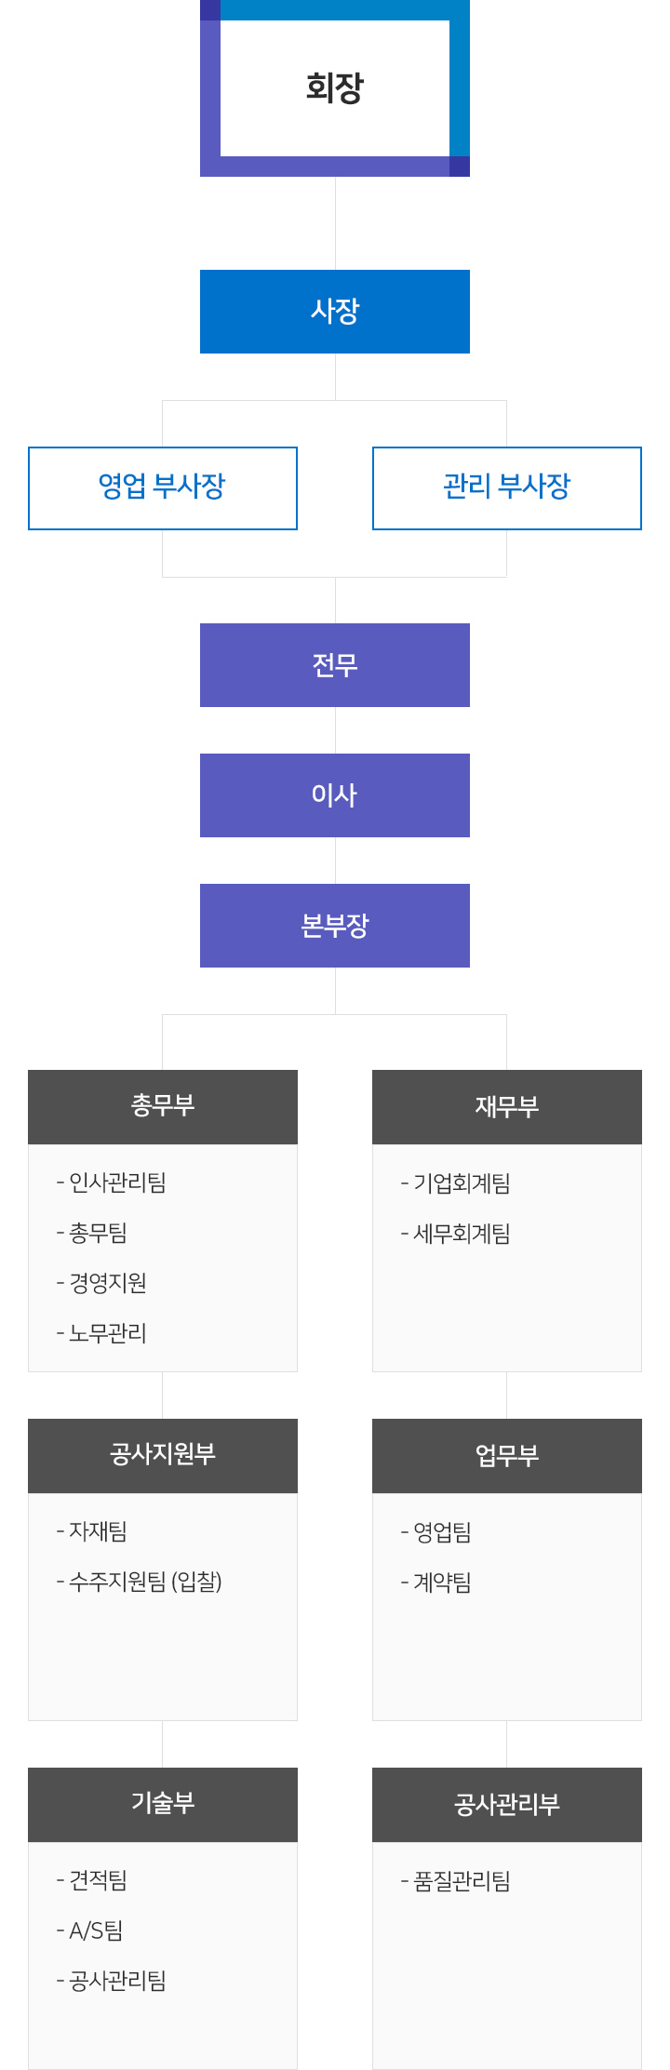Select the 업무부 department header
670x2070 pixels.
tap(507, 1455)
